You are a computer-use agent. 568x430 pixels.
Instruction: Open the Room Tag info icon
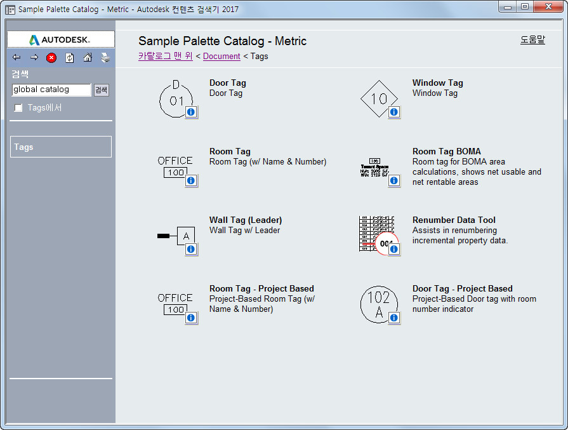[x=191, y=180]
